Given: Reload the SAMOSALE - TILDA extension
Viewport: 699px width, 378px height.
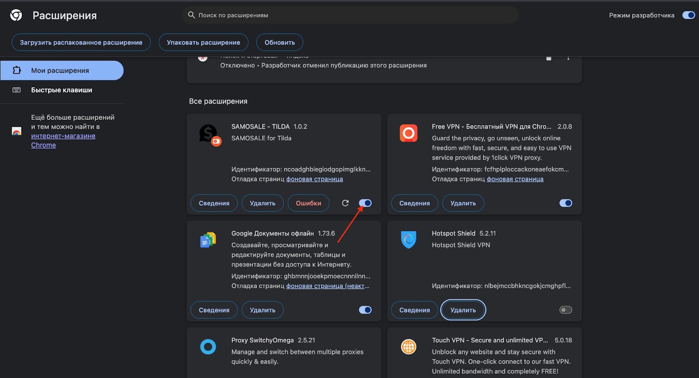Looking at the screenshot, I should [345, 203].
